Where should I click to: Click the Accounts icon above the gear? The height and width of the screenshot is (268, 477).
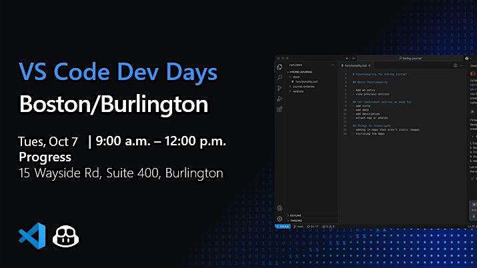pos(280,208)
